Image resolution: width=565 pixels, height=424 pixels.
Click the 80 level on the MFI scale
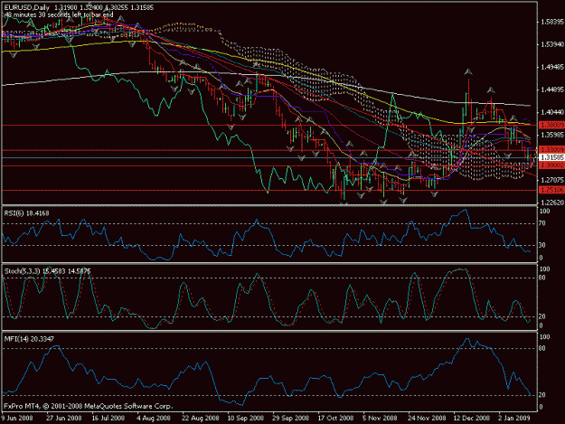coord(541,348)
